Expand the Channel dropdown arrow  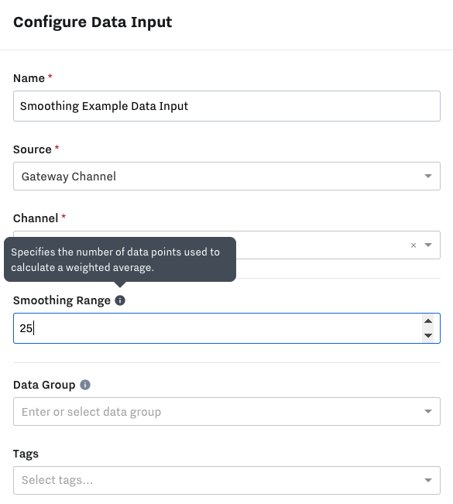point(428,245)
